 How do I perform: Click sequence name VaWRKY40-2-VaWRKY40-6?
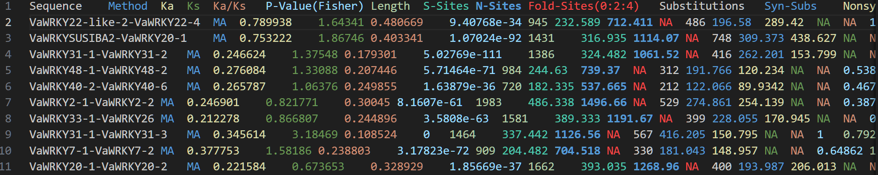coord(98,87)
